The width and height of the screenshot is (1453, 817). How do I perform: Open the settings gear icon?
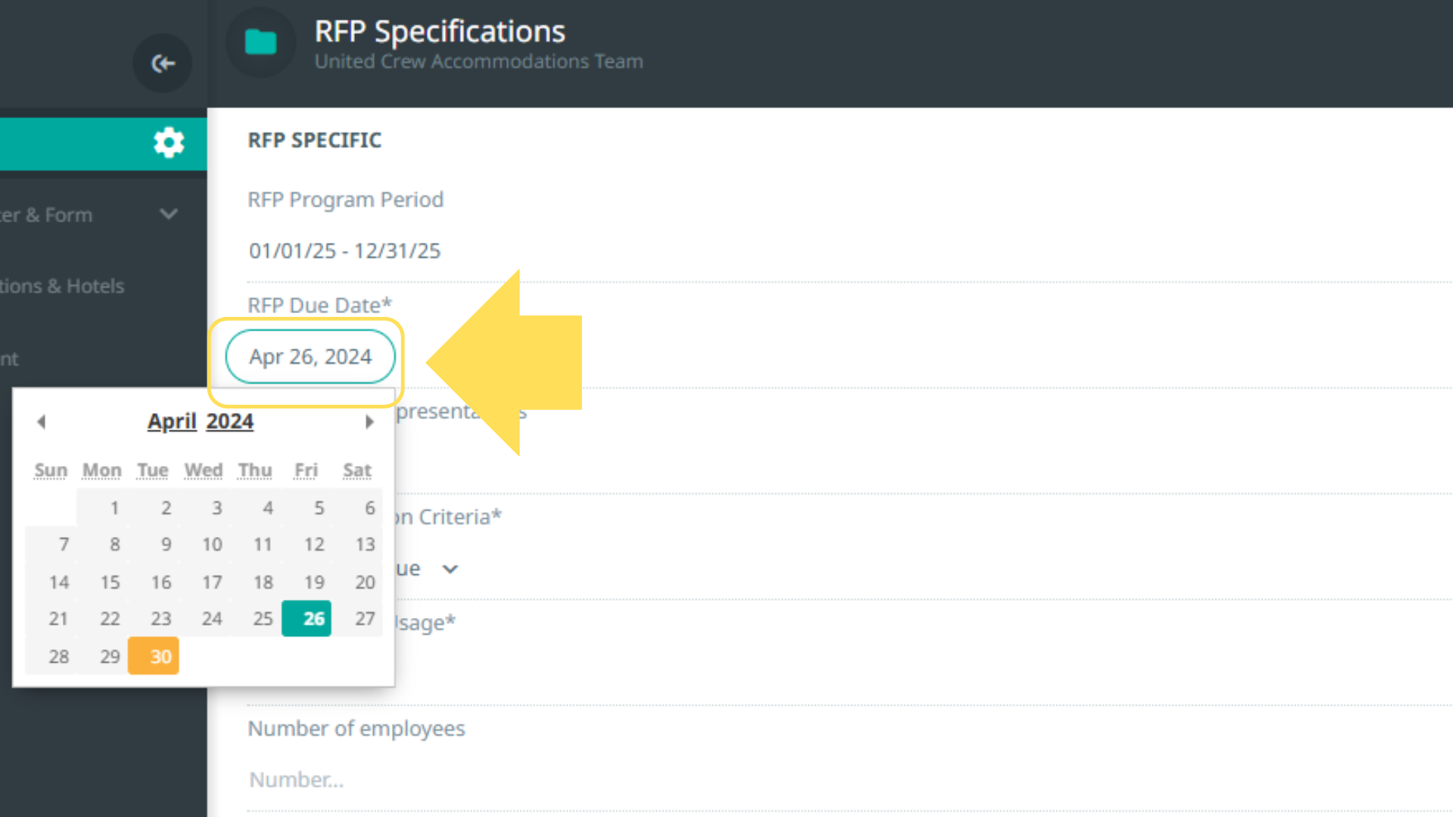pyautogui.click(x=168, y=142)
